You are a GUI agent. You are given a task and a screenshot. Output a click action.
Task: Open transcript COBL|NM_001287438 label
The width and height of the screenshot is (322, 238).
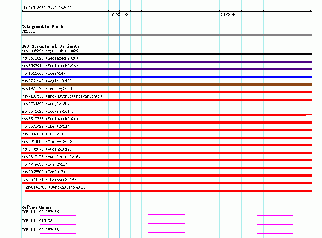[x=40, y=230]
